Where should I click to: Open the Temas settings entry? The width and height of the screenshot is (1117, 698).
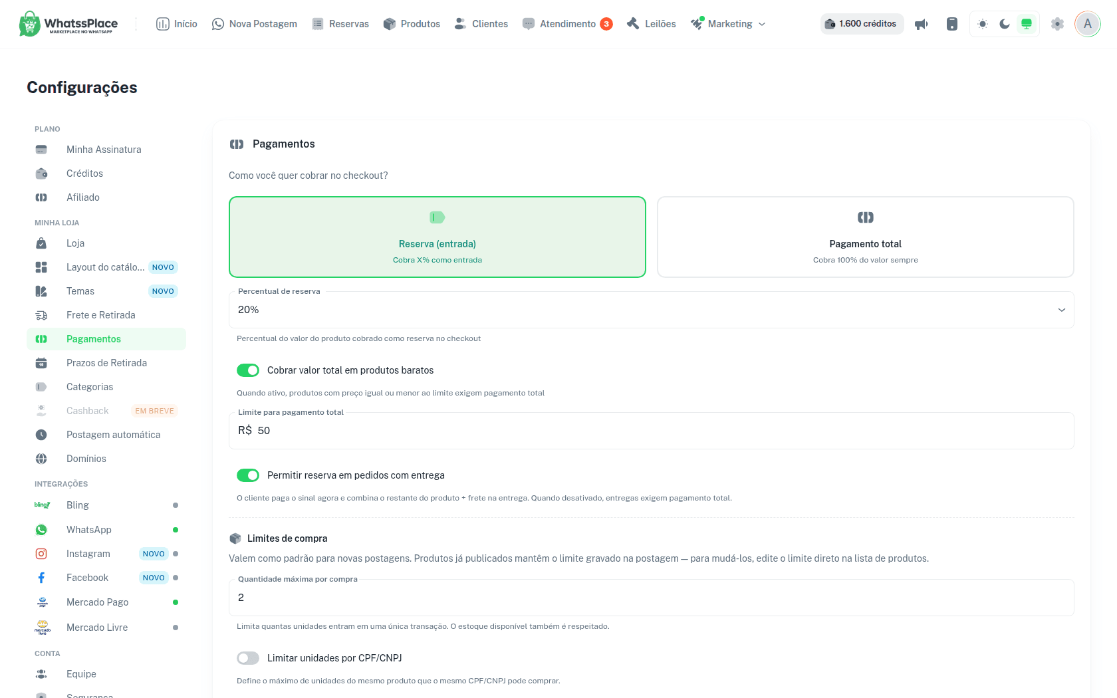tap(106, 291)
